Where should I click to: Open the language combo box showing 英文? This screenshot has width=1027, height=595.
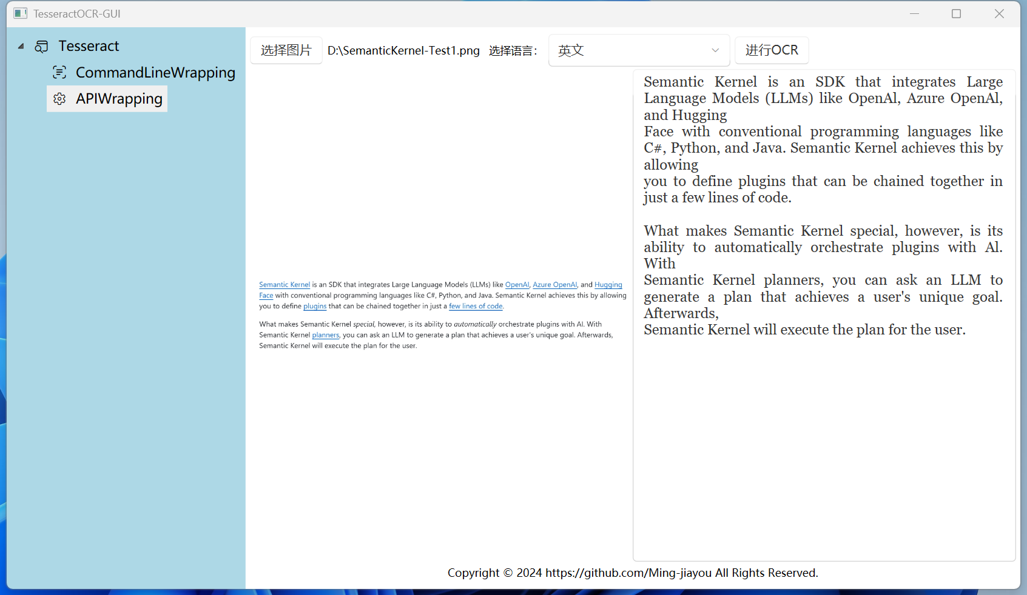[639, 50]
